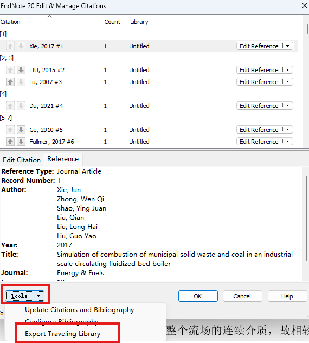Viewport: 309px width, 343px height.
Task: Sort by the Library column header
Action: tap(179, 22)
